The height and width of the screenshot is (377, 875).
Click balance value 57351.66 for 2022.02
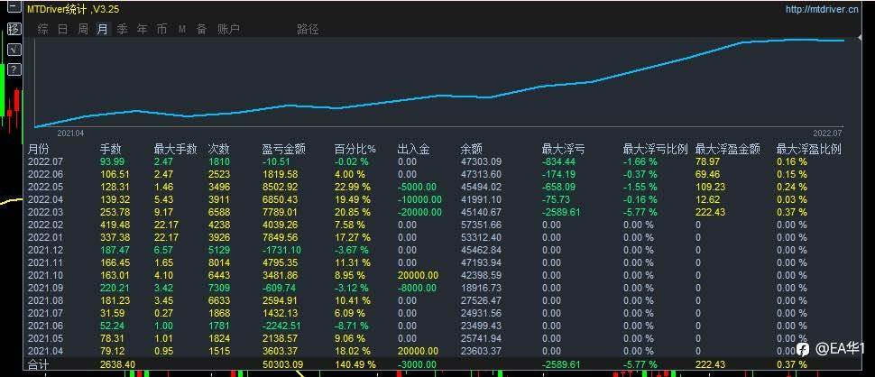[481, 225]
